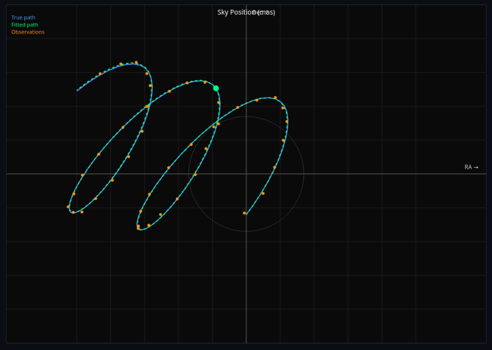This screenshot has height=350, width=492.
Task: Click the 'RA →' axis label
Action: (x=470, y=167)
